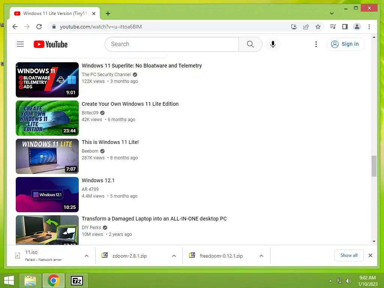Visit The PC Security Channel
The image size is (384, 288).
tap(106, 75)
